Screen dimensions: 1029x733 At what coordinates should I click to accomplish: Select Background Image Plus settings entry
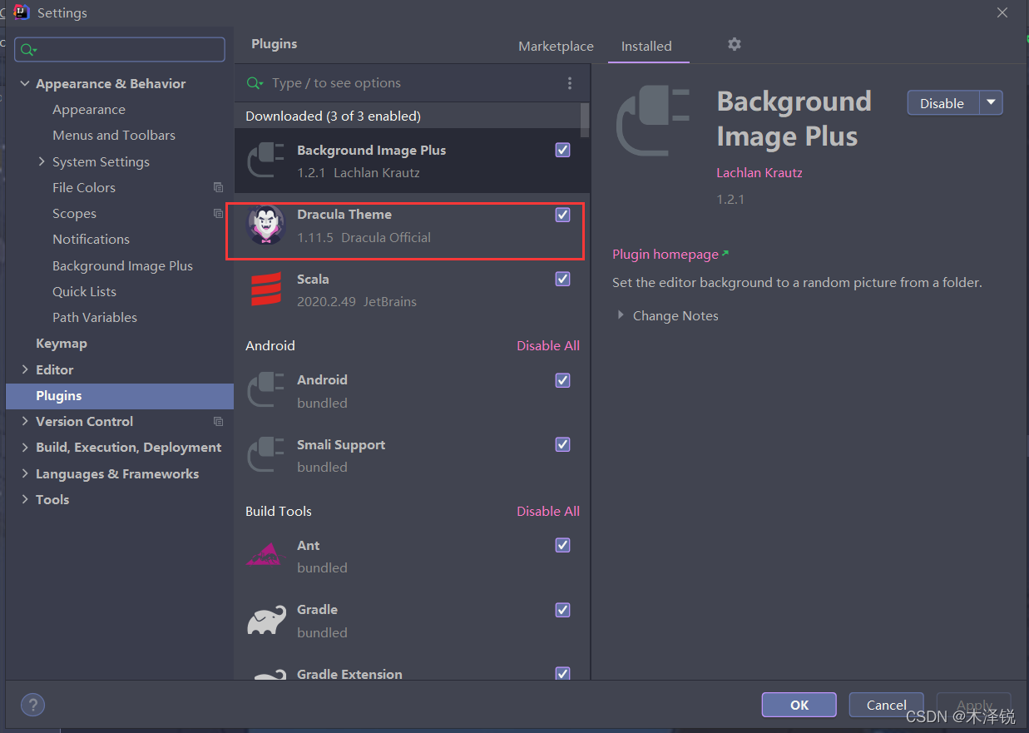click(x=122, y=265)
